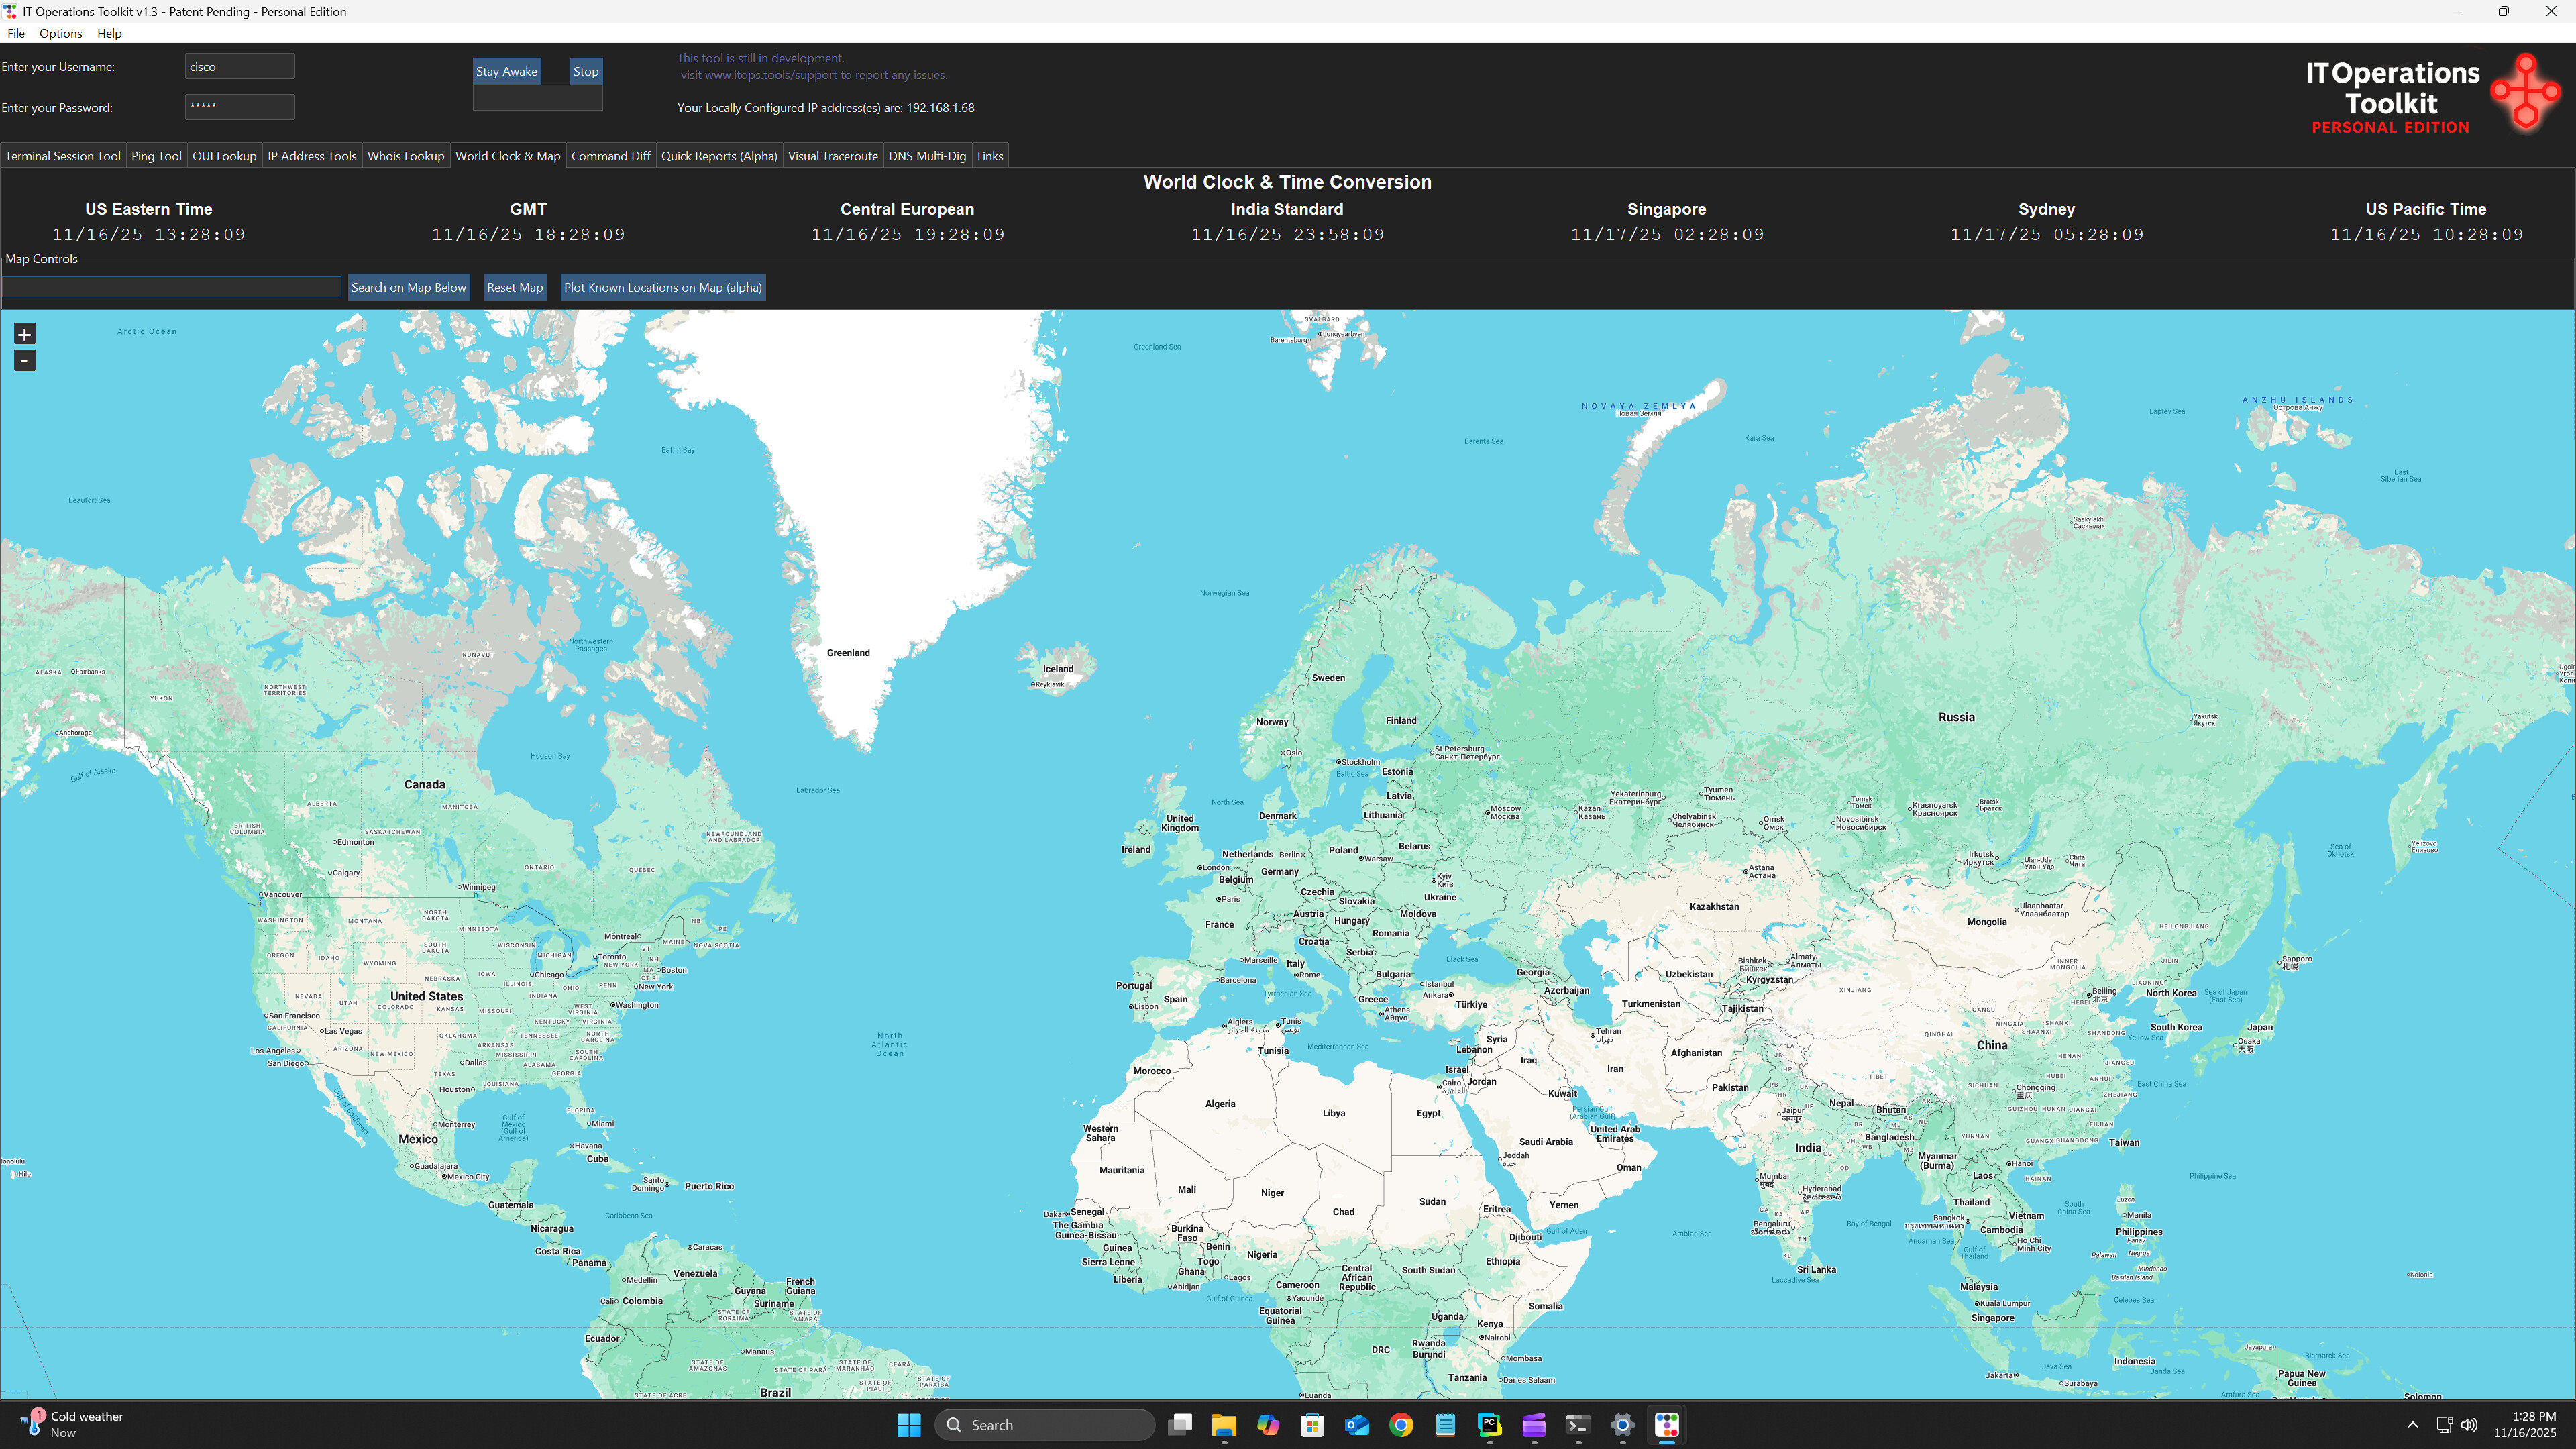Toggle Stay Awake mode

(x=507, y=71)
